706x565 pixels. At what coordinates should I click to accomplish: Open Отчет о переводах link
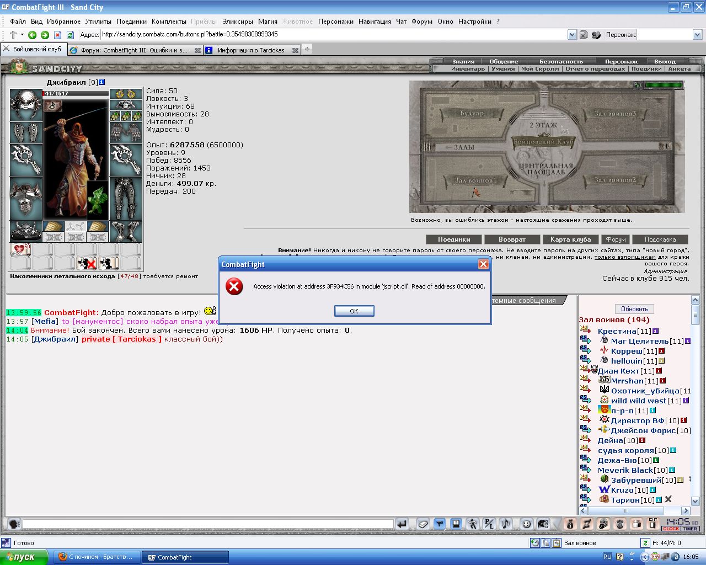click(595, 69)
